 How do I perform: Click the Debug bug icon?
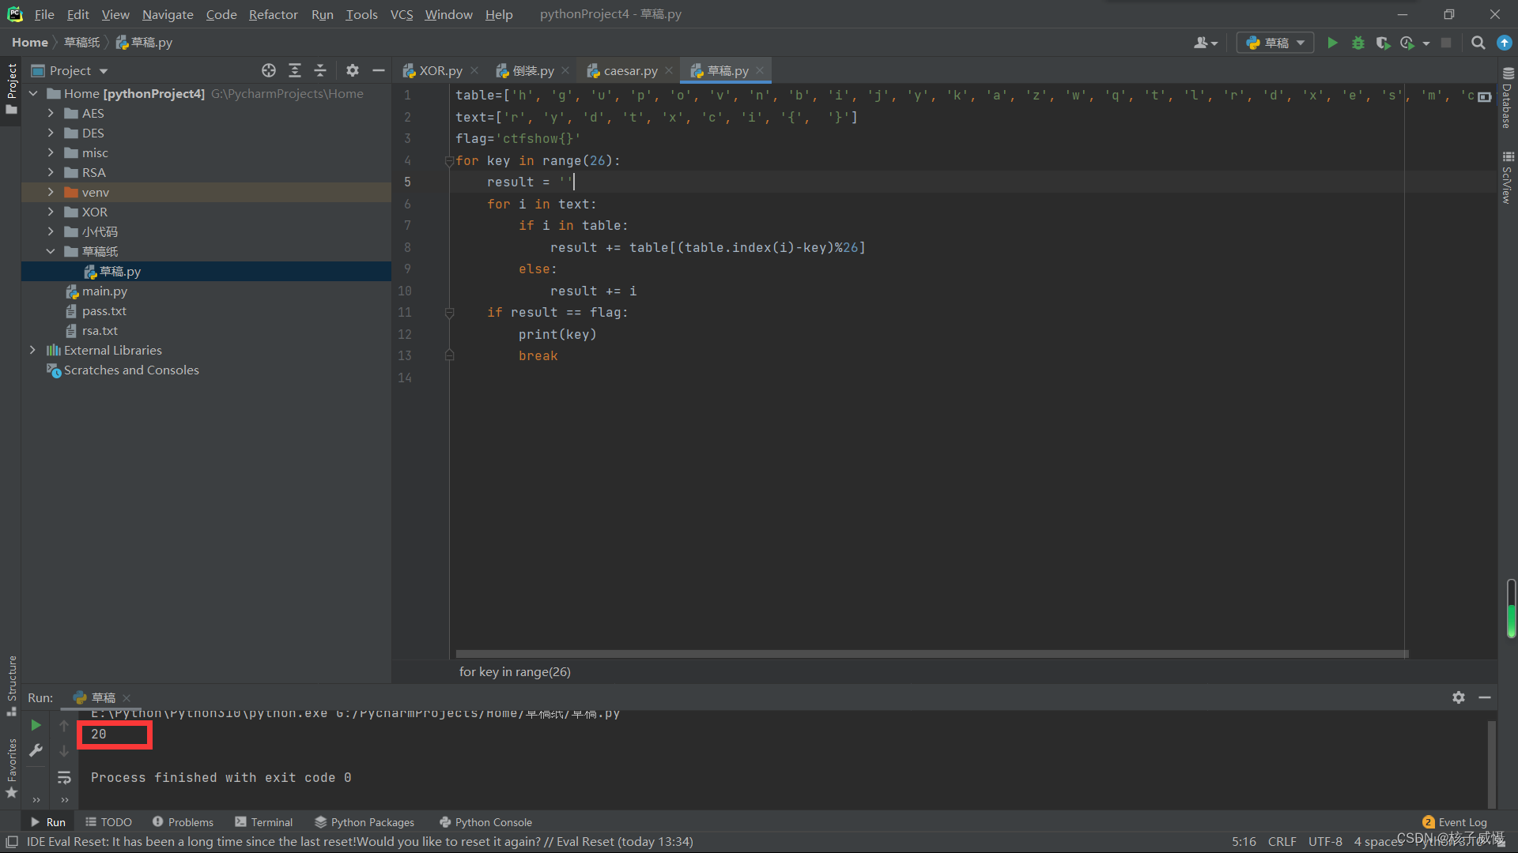pyautogui.click(x=1358, y=43)
